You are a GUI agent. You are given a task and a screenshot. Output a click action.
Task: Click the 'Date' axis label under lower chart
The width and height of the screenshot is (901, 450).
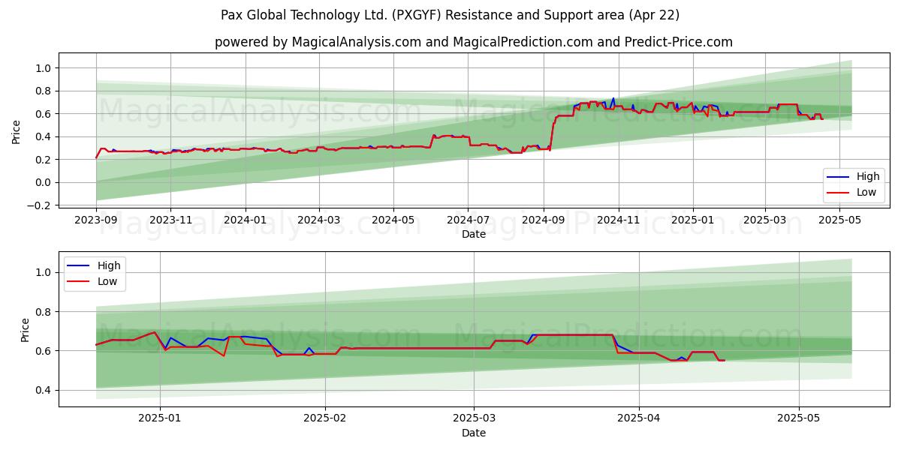pyautogui.click(x=474, y=433)
